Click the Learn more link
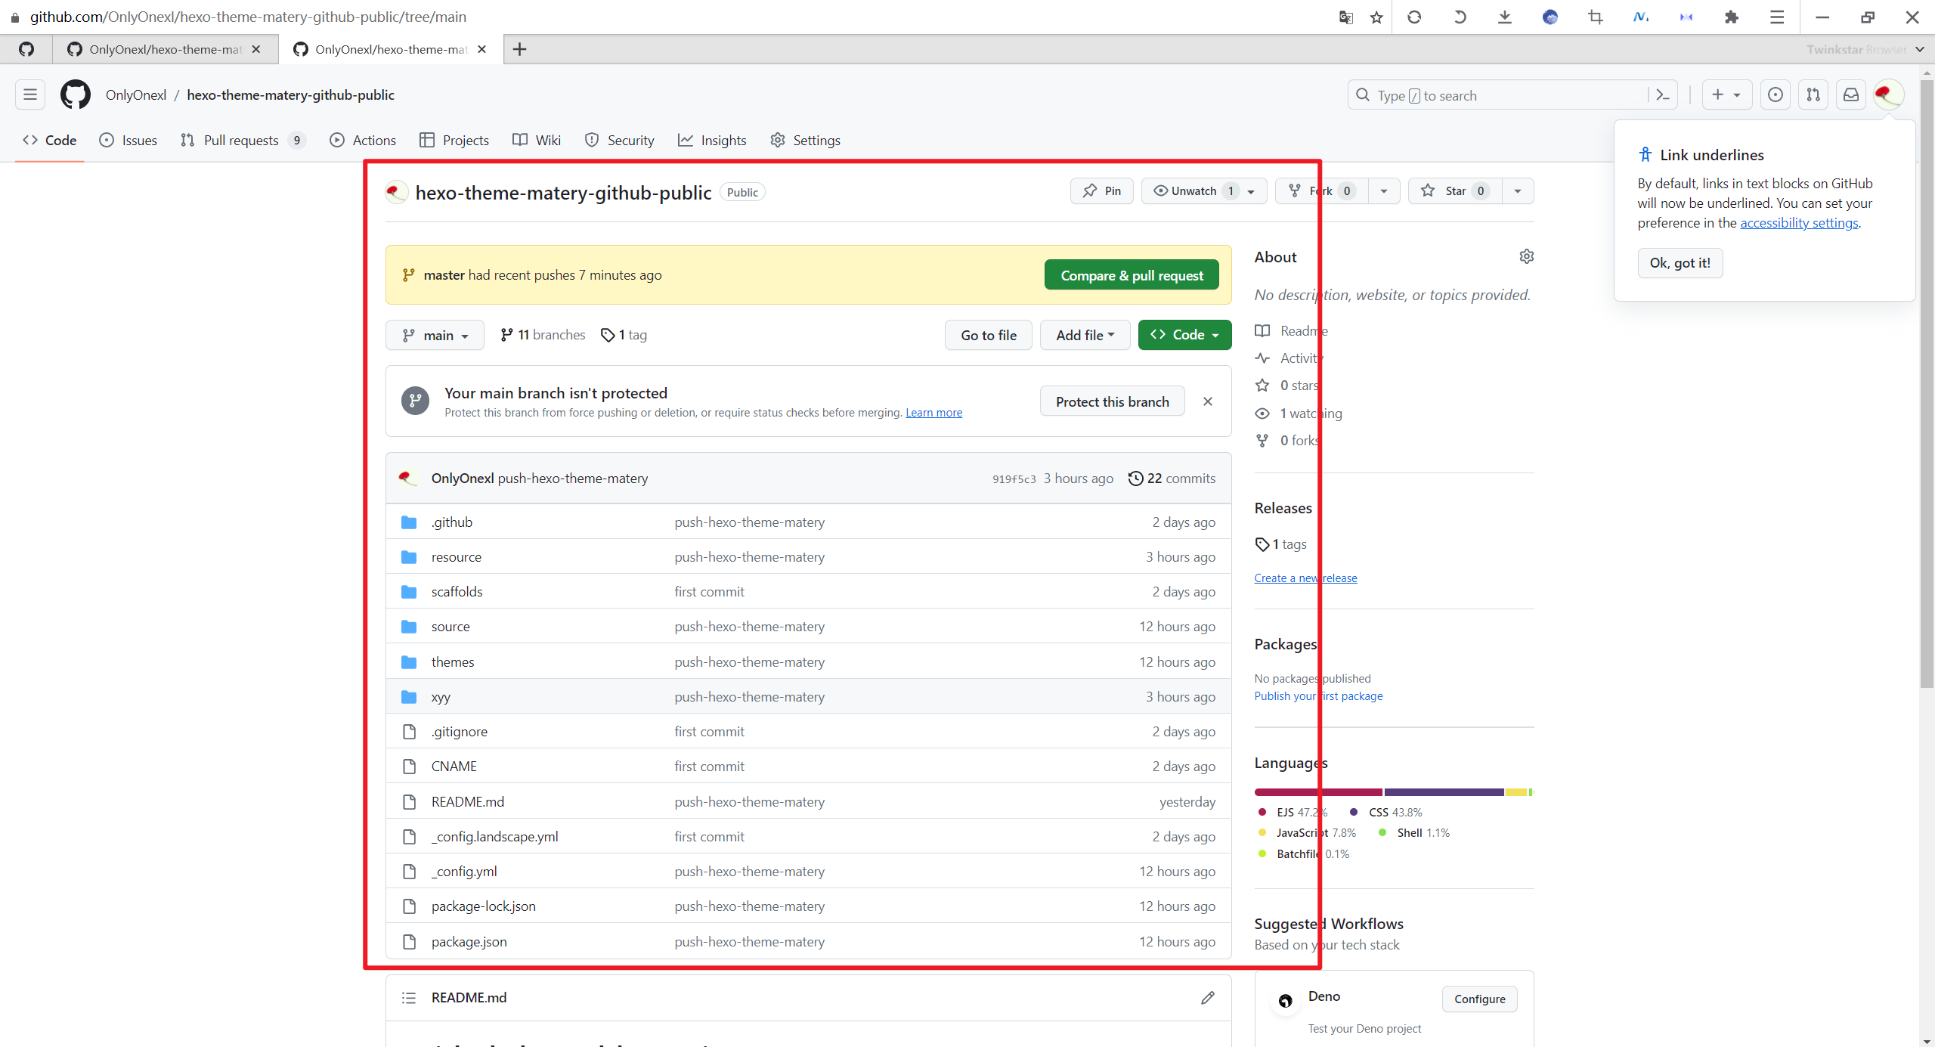 (934, 413)
